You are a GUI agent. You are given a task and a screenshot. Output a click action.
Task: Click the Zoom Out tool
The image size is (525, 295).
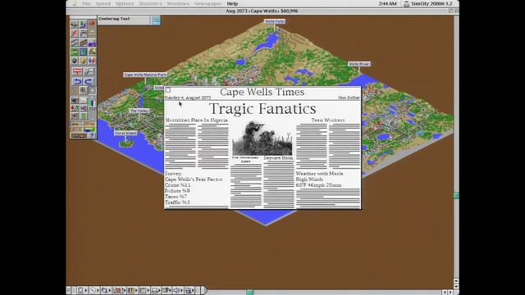click(74, 90)
